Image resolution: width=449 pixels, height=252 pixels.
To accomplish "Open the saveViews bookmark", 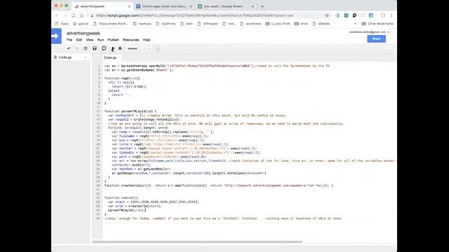I will click(250, 24).
